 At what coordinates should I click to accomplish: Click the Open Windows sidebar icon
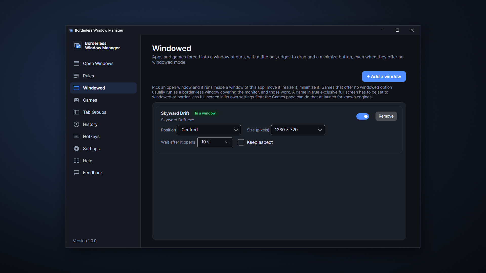[76, 63]
